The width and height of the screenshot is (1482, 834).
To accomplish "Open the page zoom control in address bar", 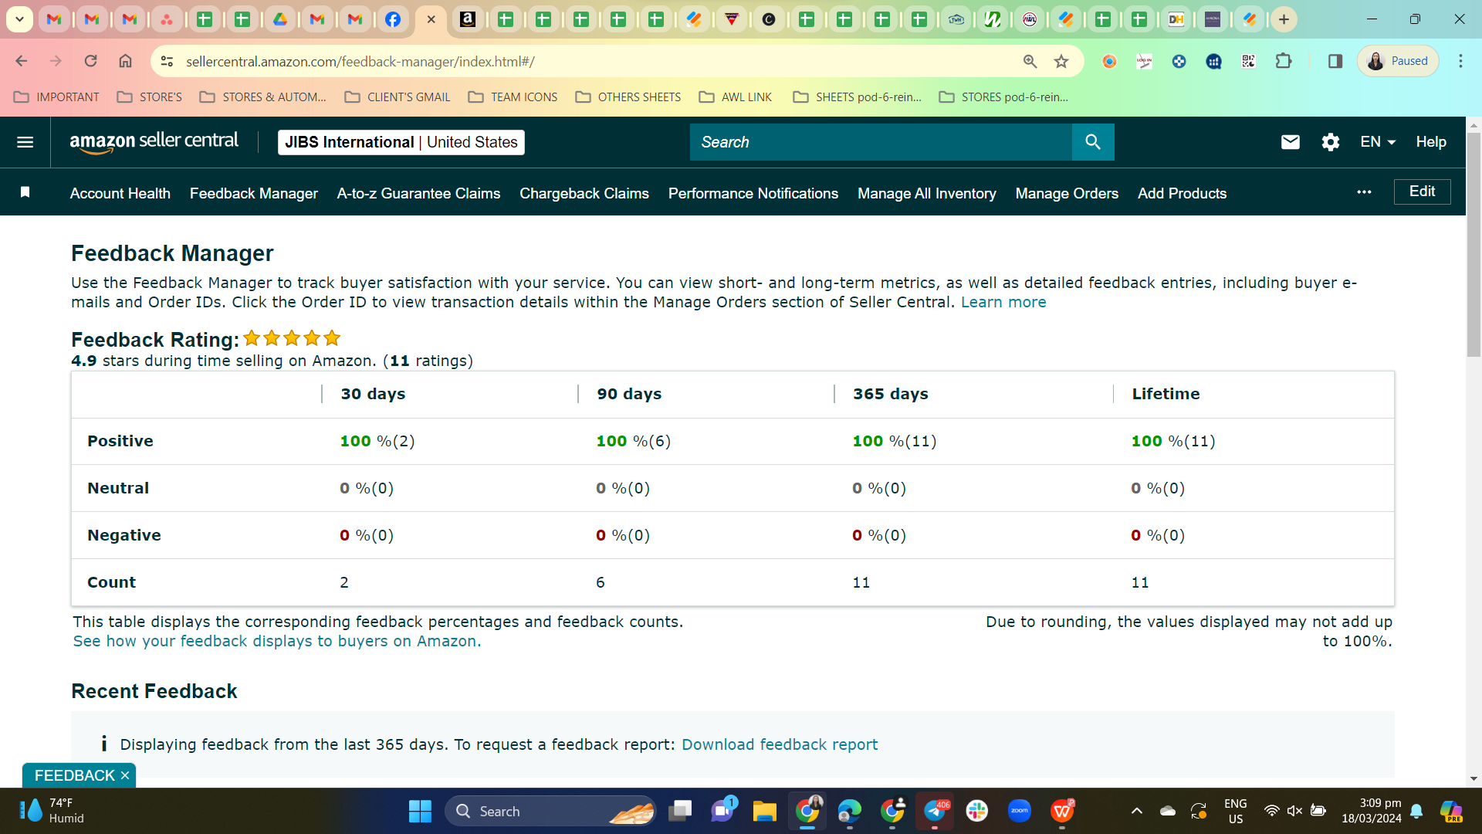I will tap(1030, 61).
